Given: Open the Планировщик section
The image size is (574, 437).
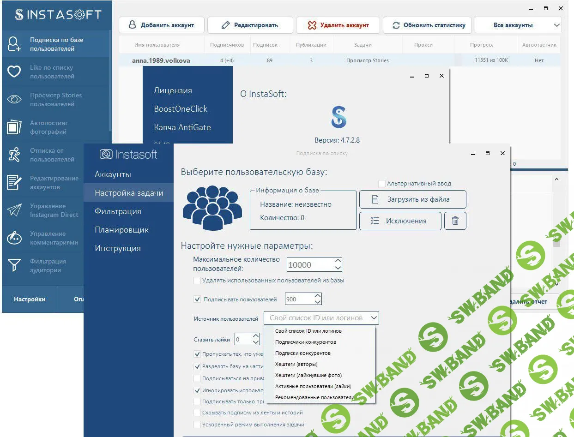Looking at the screenshot, I should point(121,230).
